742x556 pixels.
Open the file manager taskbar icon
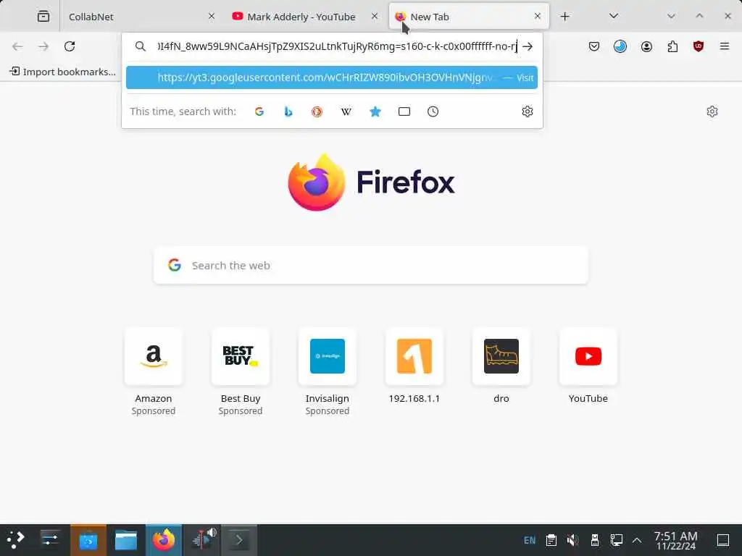pos(126,540)
